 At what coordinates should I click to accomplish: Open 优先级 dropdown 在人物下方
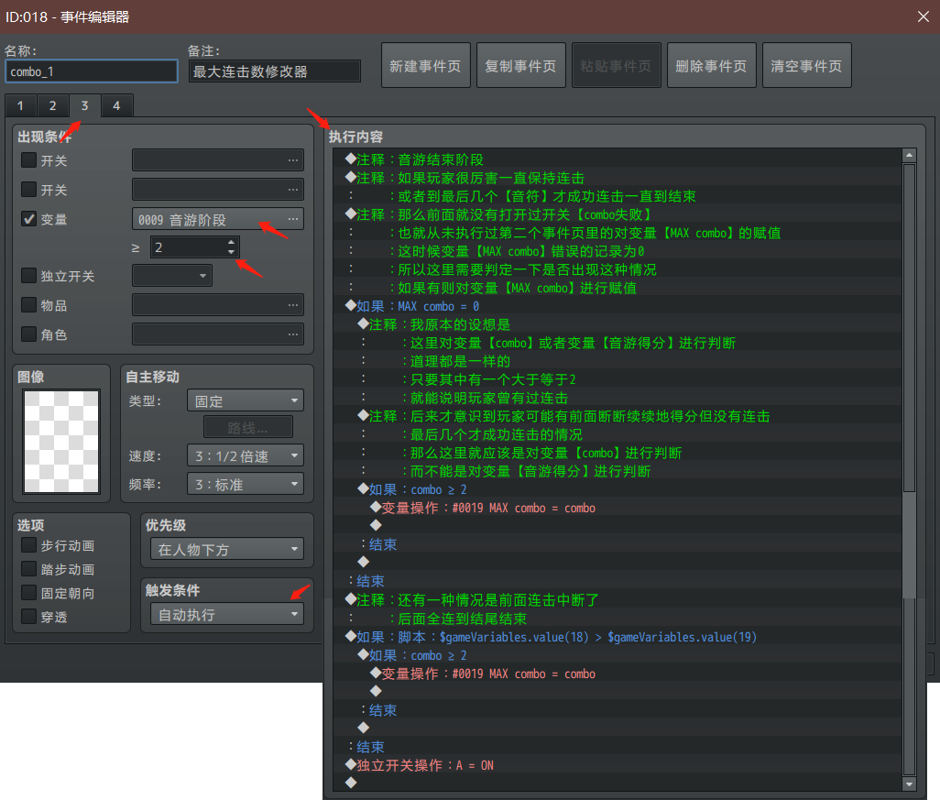[x=227, y=549]
